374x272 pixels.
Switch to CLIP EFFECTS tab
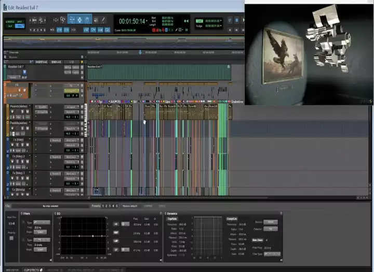[33, 270]
